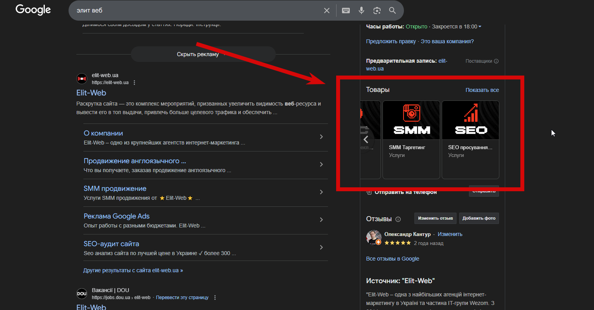
Task: Open the SEO просування product thumbnail
Action: tap(471, 120)
